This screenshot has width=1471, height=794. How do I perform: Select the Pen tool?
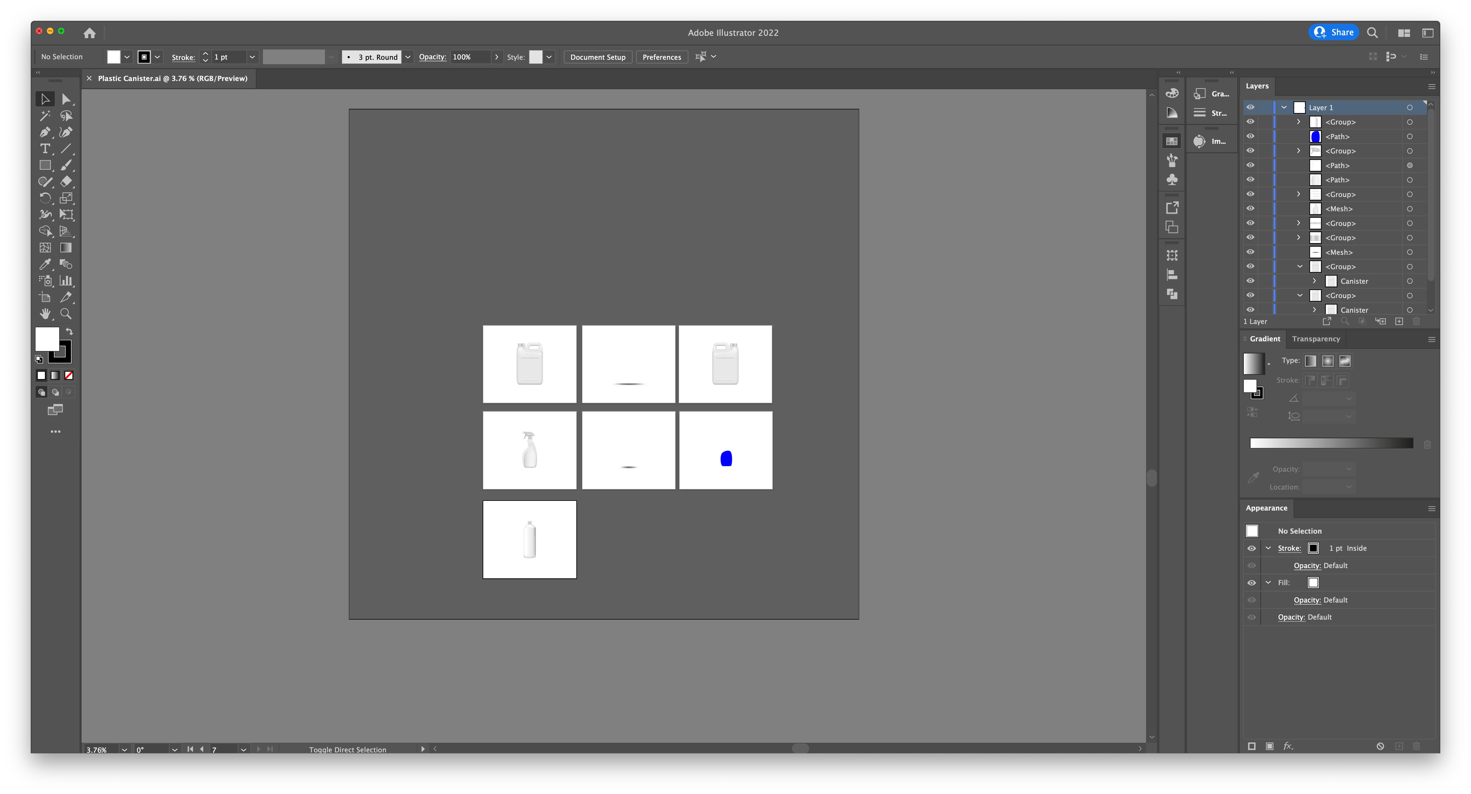(45, 133)
